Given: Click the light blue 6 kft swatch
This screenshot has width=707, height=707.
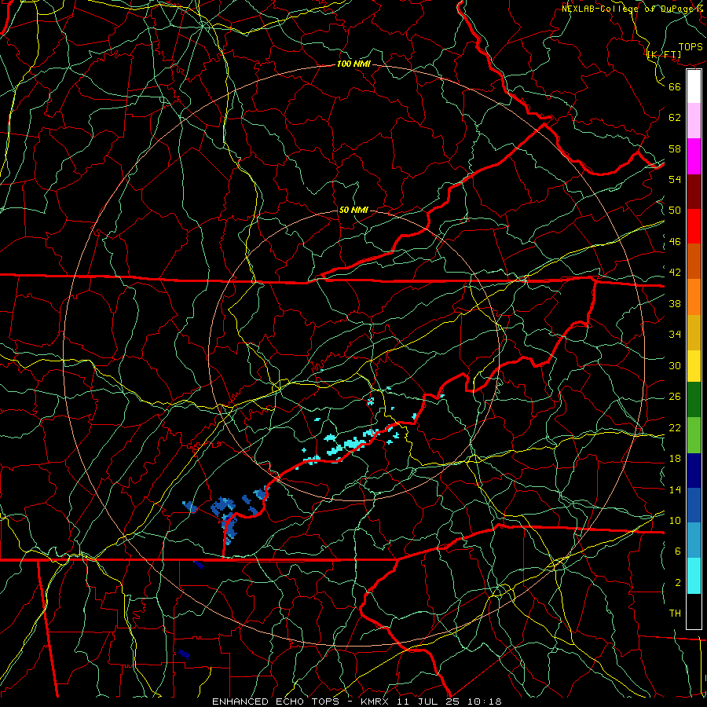Looking at the screenshot, I should click(694, 540).
